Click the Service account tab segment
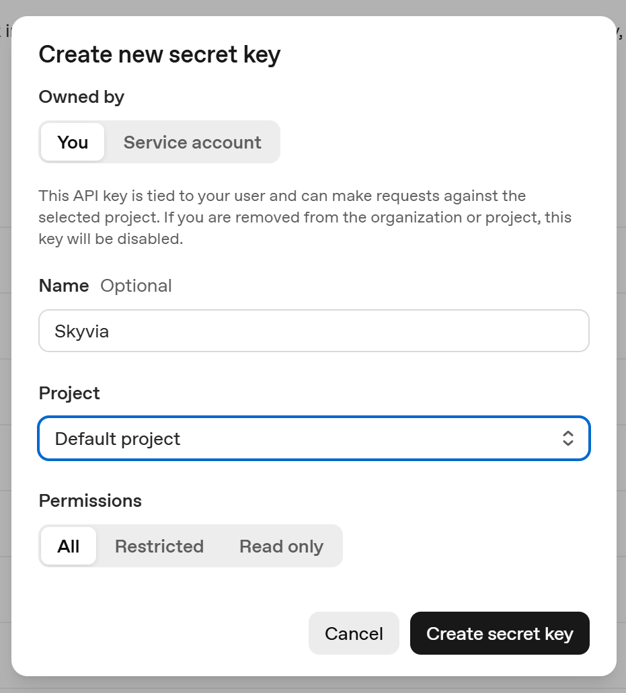Screen dimensions: 626x693 click(192, 142)
